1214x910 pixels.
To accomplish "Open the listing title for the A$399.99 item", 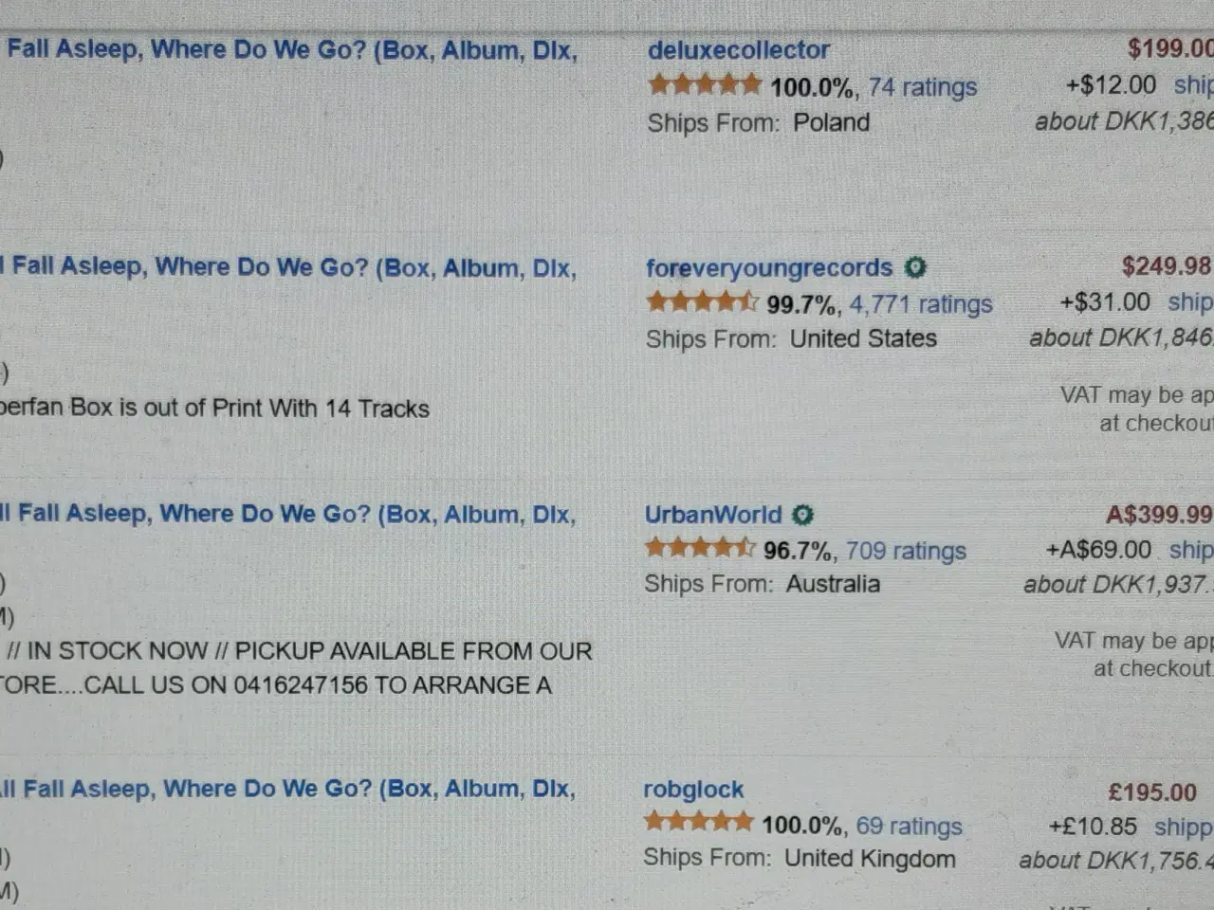I will (288, 515).
